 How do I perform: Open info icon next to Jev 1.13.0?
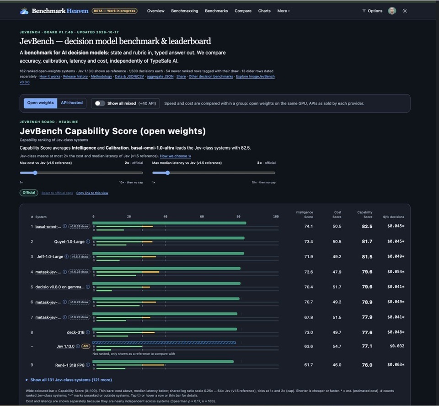pyautogui.click(x=78, y=346)
